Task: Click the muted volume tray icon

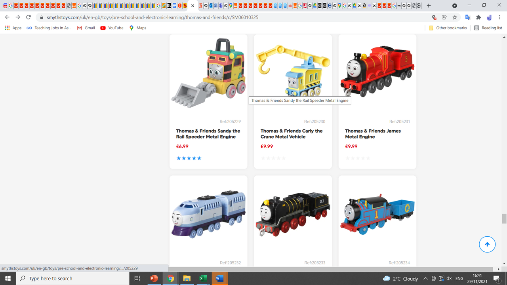Action: pyautogui.click(x=449, y=279)
